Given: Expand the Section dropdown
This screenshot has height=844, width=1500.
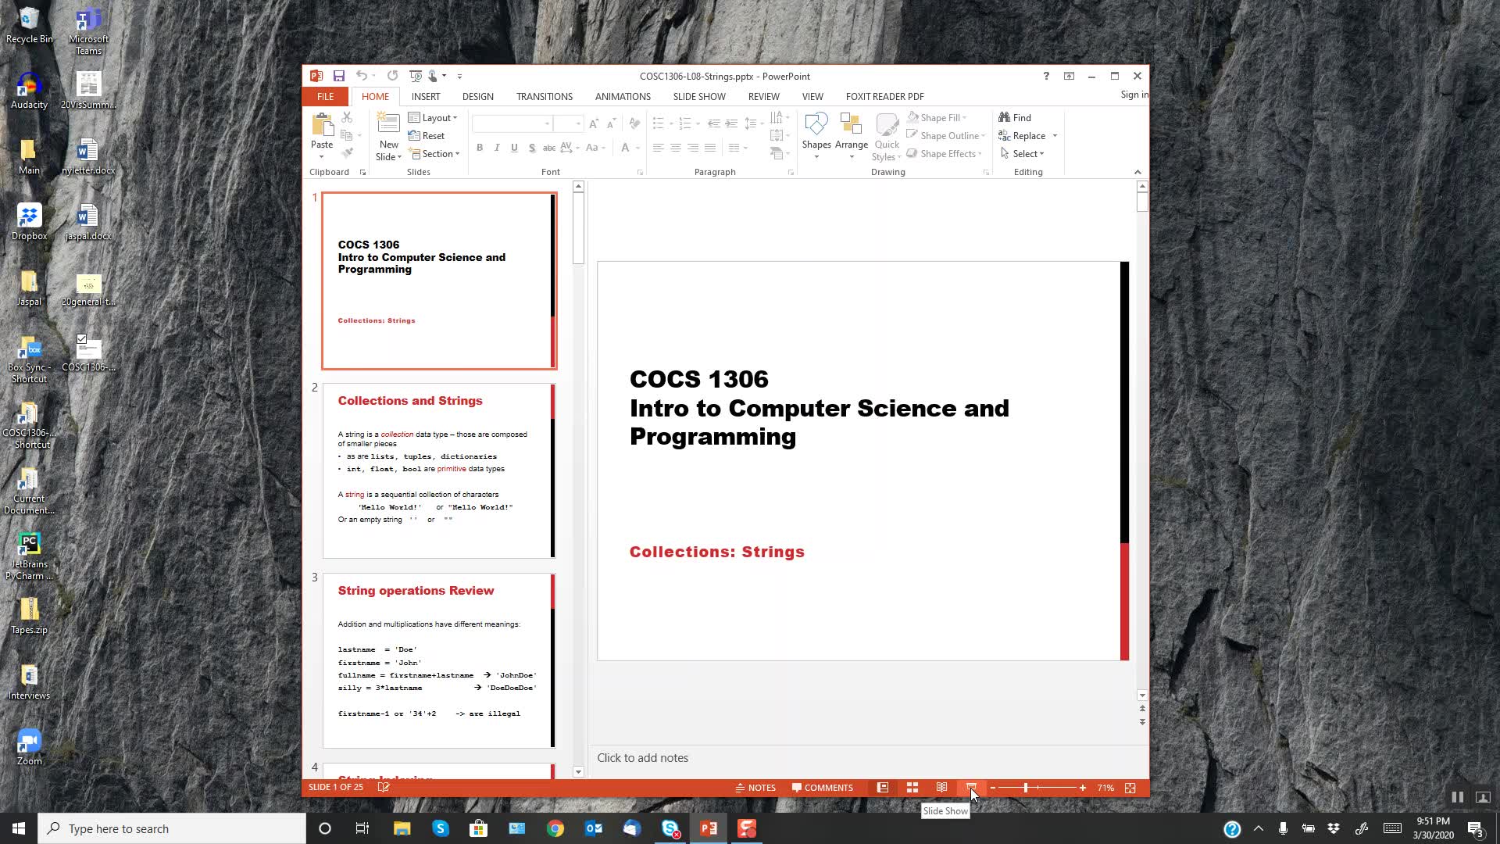Looking at the screenshot, I should [x=437, y=154].
